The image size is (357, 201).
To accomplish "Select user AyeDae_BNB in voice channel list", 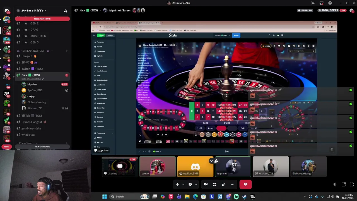I will click(x=45, y=90).
